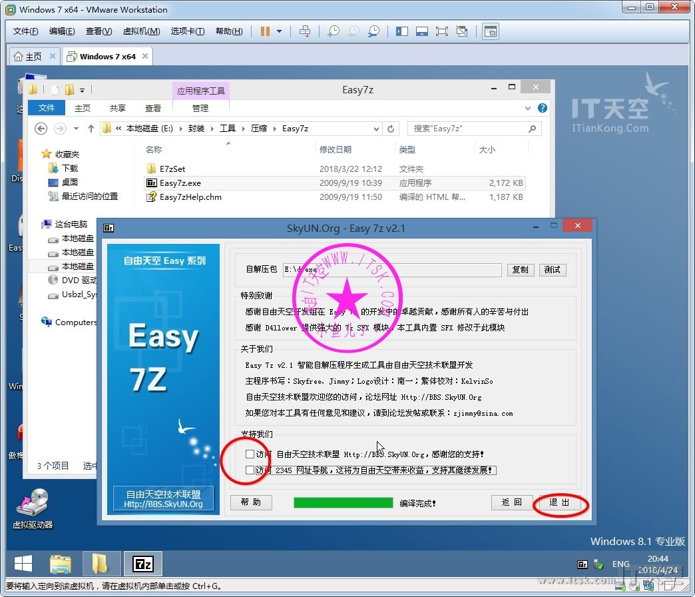The width and height of the screenshot is (695, 597).
Task: Click the Windows Start button in guest
Action: 23,564
